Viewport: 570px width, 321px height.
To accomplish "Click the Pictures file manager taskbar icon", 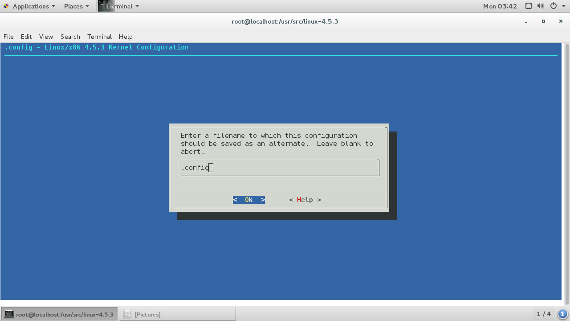I will click(127, 314).
